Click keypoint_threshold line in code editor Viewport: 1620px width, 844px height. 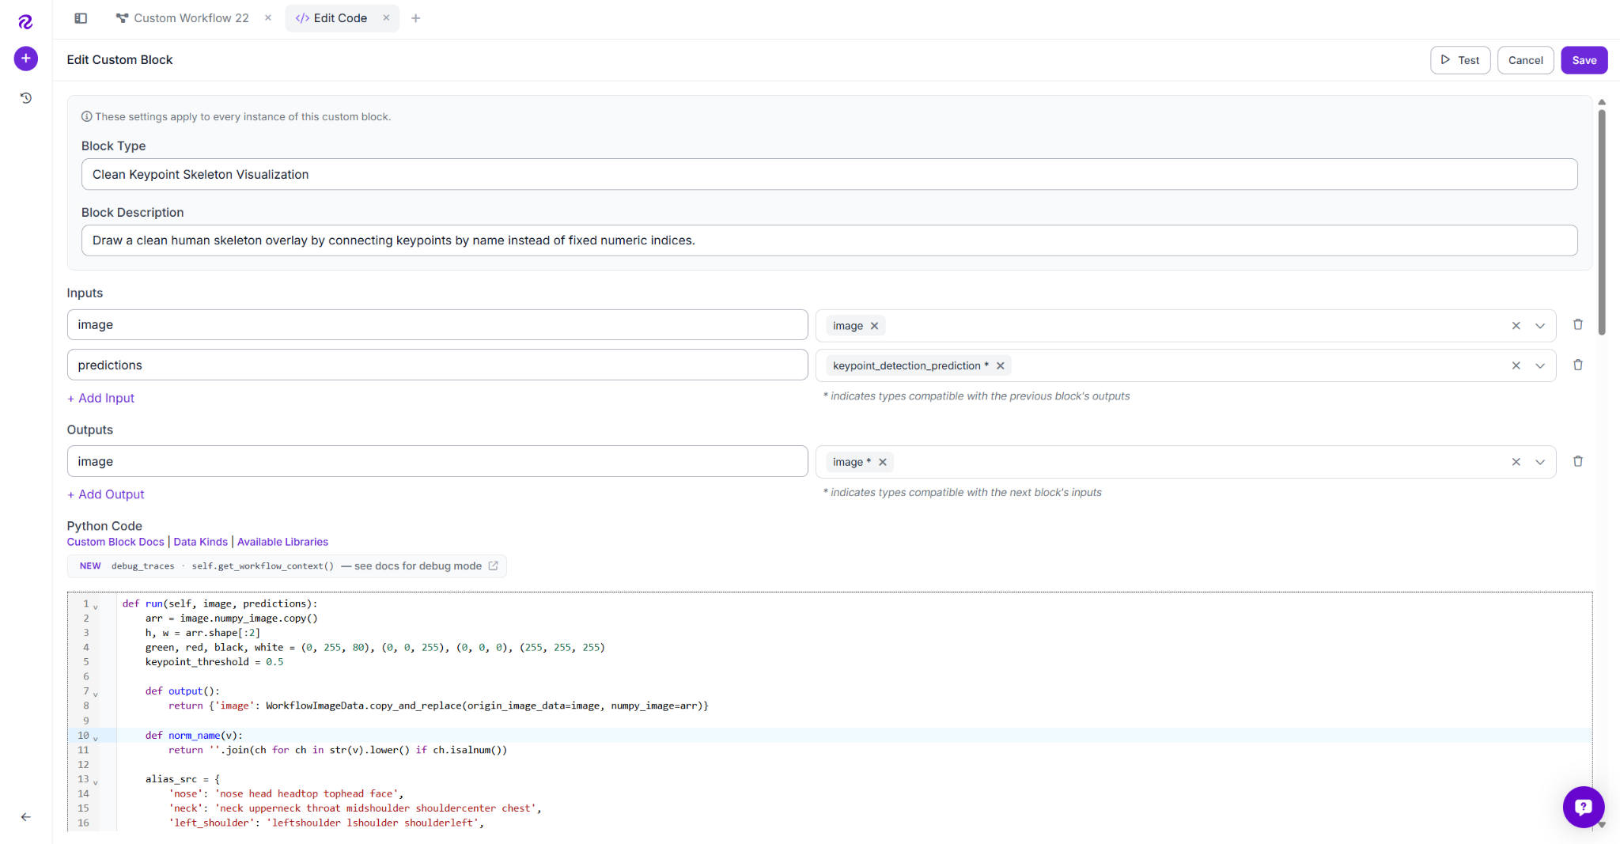(214, 662)
